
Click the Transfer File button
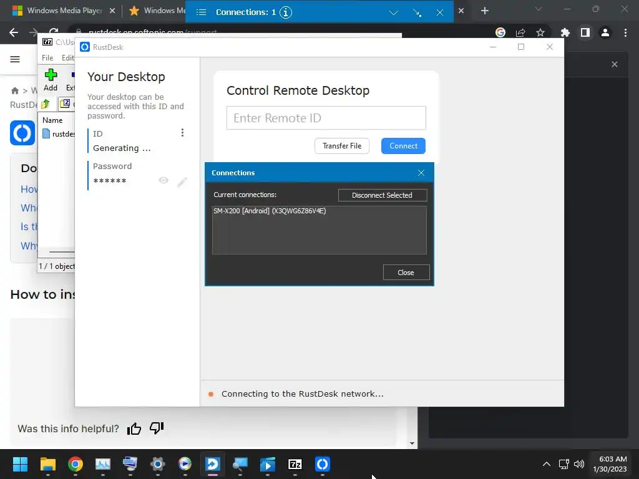coord(342,146)
